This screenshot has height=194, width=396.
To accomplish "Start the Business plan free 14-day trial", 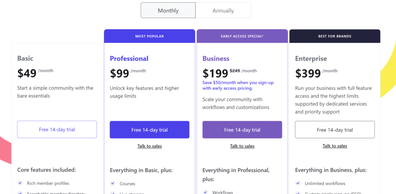I will 242,130.
